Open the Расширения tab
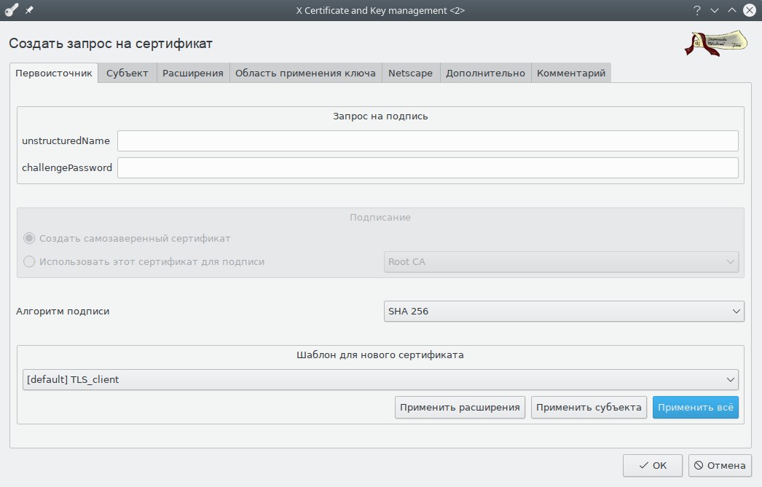 [x=192, y=73]
